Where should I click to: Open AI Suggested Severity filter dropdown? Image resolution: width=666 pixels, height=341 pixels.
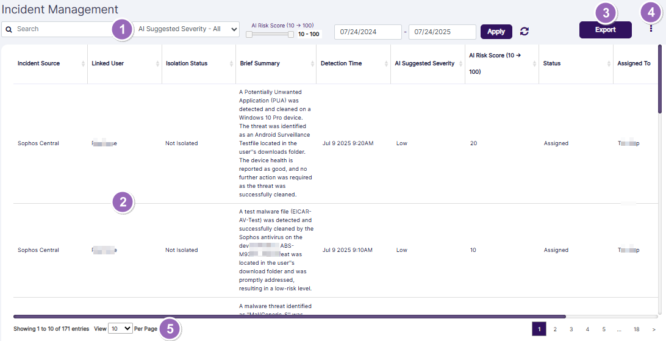(x=187, y=29)
